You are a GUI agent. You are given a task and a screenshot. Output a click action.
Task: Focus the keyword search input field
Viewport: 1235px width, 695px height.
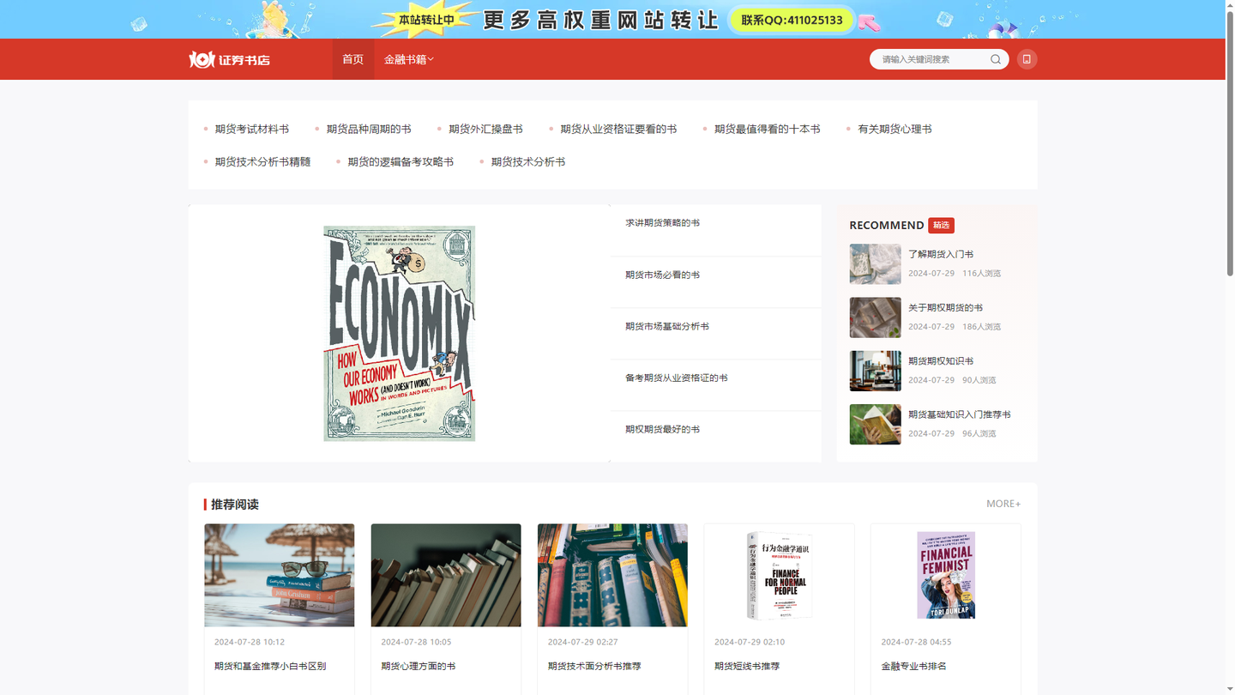pos(931,59)
